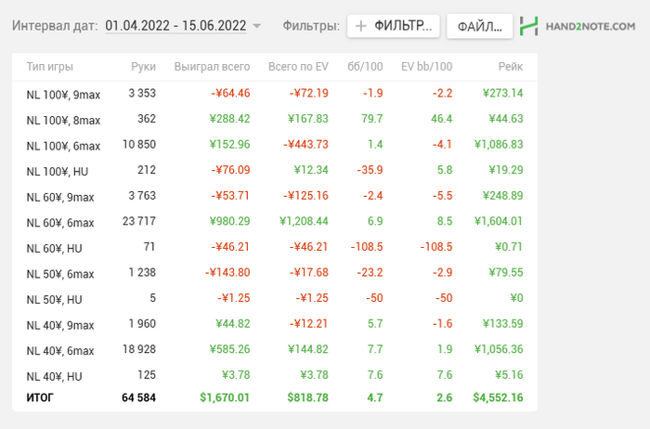
Task: Click the 23 717 hands cell
Action: click(x=139, y=221)
